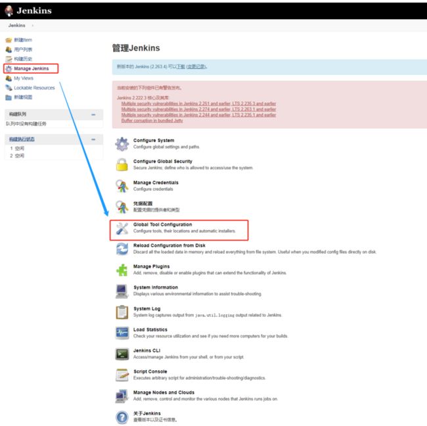Image resolution: width=427 pixels, height=426 pixels.
Task: Click the System Information computer icon
Action: click(x=122, y=291)
